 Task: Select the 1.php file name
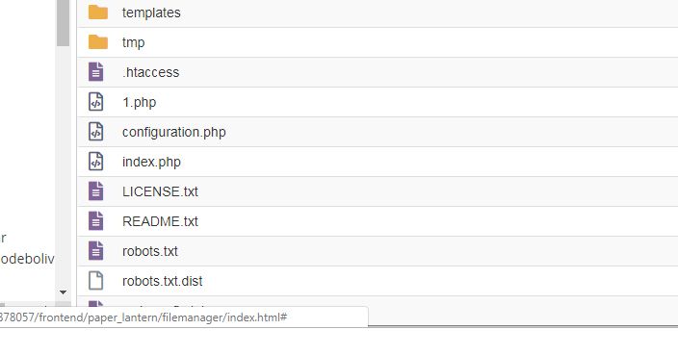click(x=140, y=102)
